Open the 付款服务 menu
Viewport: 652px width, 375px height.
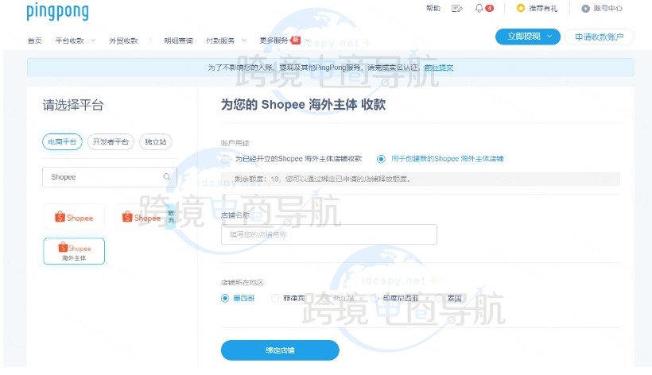point(220,41)
